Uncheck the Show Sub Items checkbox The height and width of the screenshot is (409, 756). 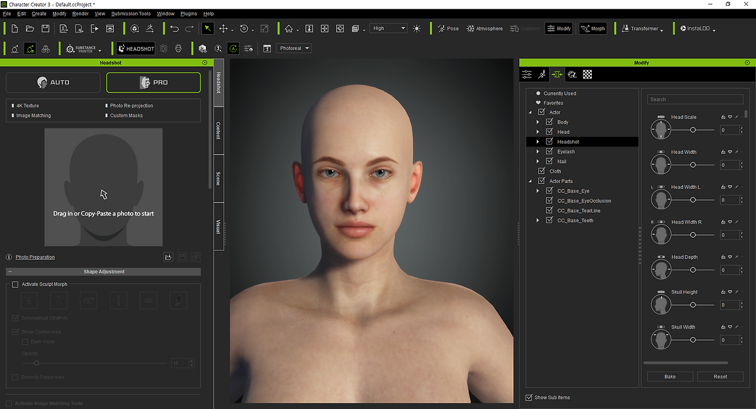point(529,398)
